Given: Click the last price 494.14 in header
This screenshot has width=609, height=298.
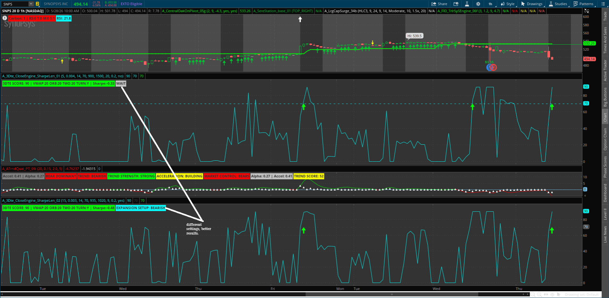Looking at the screenshot, I should (80, 4).
